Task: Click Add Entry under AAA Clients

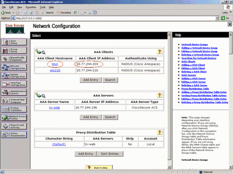Action: pos(91,80)
